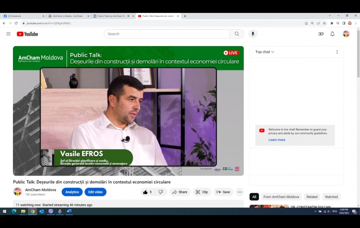Open live chat three-dot options menu
Screen dimensions: 360x228
[x=337, y=52]
